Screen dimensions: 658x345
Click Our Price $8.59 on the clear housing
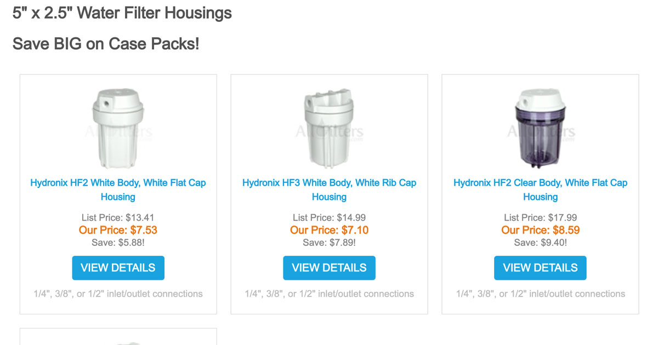click(x=540, y=230)
